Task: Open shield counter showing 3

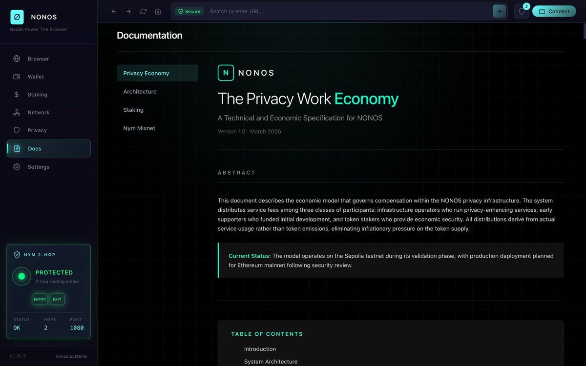Action: pos(522,11)
